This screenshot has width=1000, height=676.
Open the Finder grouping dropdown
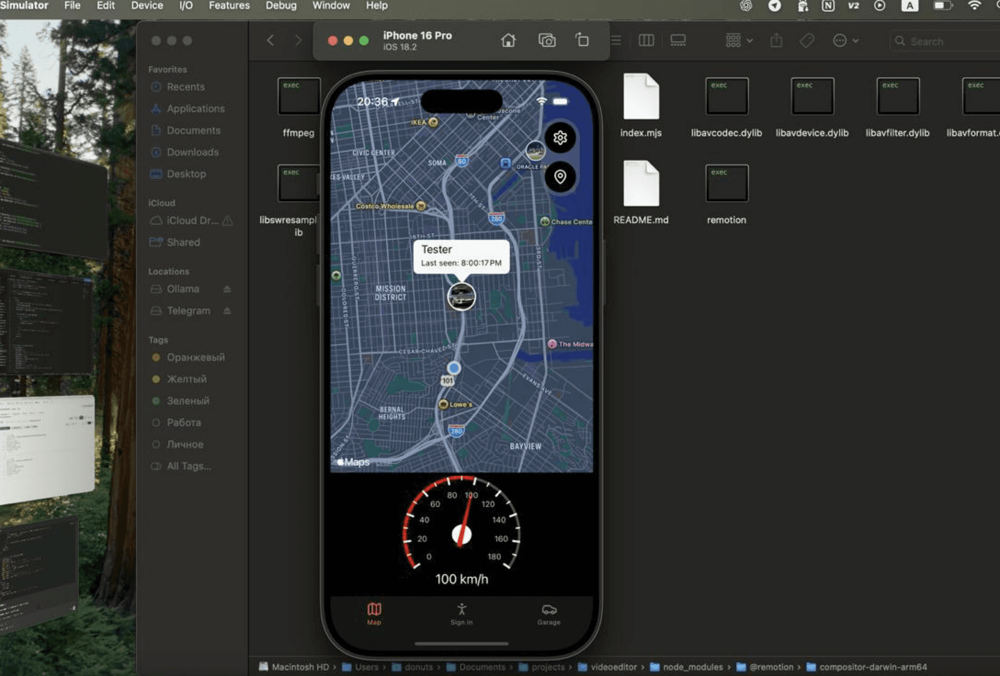pyautogui.click(x=739, y=41)
